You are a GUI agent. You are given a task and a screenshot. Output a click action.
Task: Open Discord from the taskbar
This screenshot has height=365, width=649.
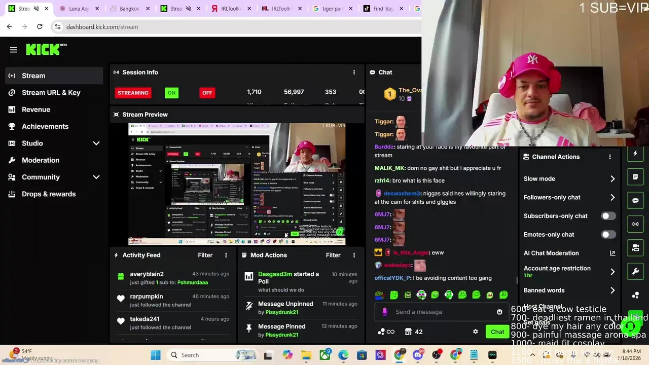(x=418, y=355)
